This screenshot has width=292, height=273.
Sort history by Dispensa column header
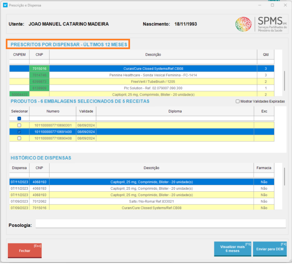click(x=19, y=168)
